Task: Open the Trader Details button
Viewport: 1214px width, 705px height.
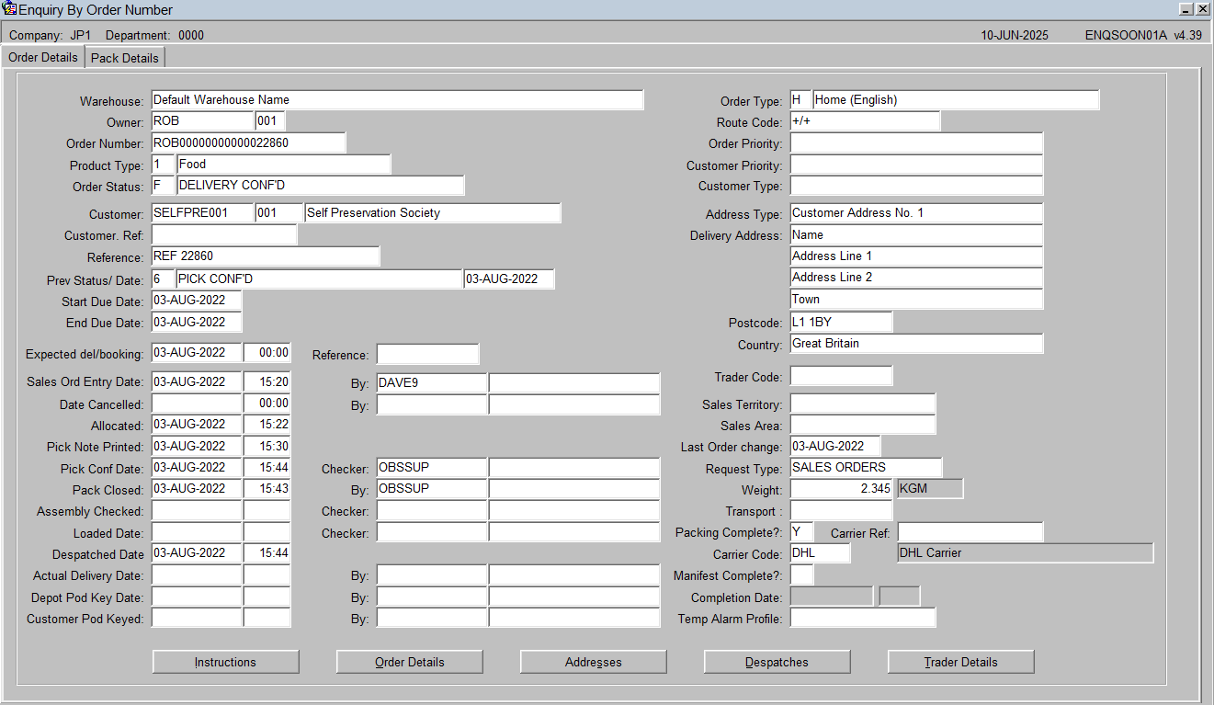Action: [x=960, y=662]
